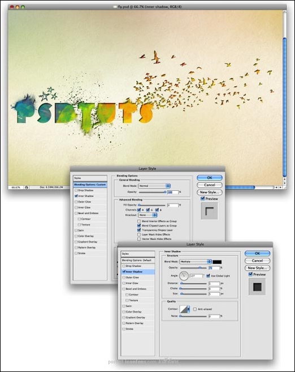Enable the Anti-aliased checkbox
295x372 pixels.
(x=195, y=309)
